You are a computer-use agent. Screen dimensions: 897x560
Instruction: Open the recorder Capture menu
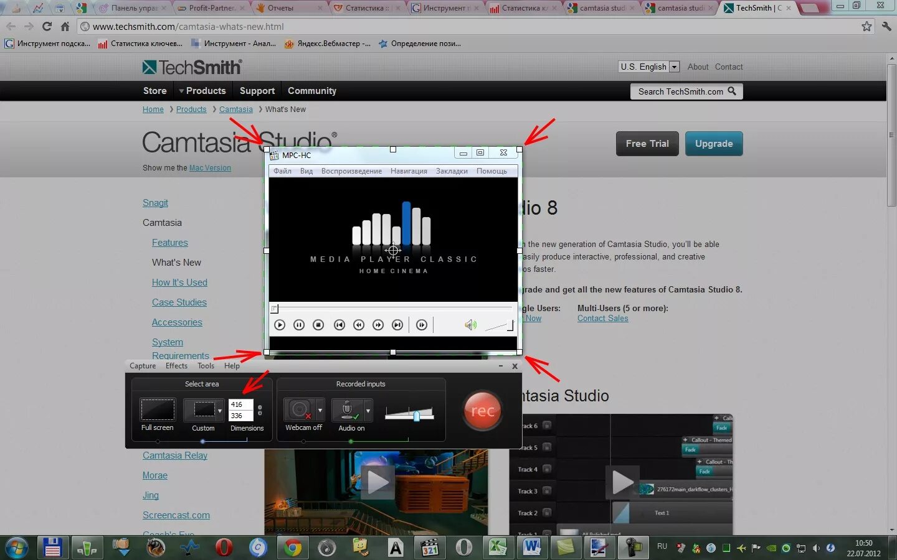[143, 366]
